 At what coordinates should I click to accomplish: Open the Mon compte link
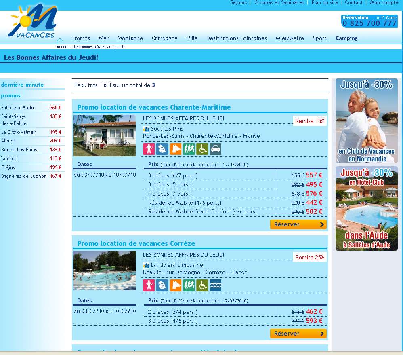pyautogui.click(x=384, y=2)
